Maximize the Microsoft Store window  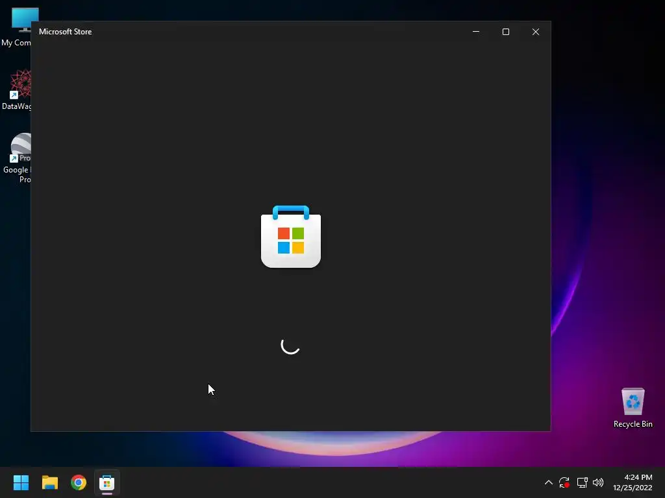click(505, 32)
